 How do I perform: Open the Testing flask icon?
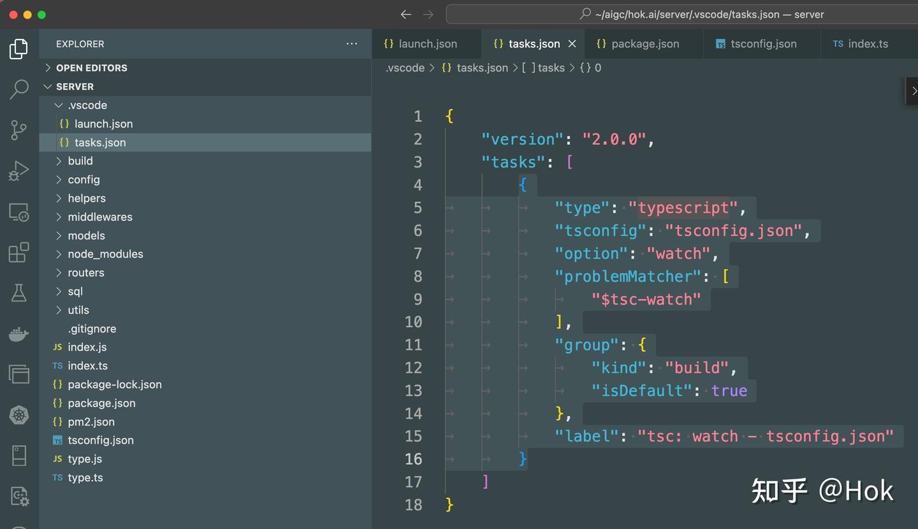point(18,293)
